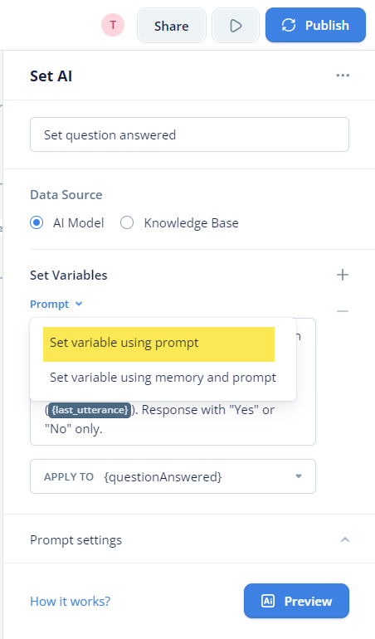Screen dimensions: 375x639
Task: Select the Knowledge Base radio button
Action: coord(127,223)
